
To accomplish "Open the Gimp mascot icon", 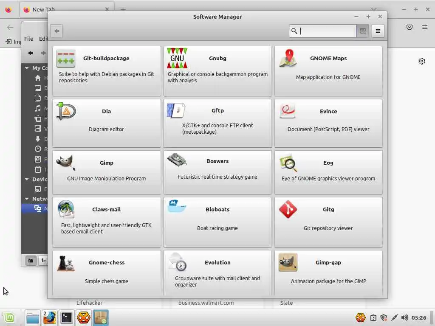I will [66, 163].
